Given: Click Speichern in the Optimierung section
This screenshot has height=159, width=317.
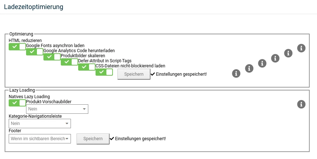Looking at the screenshot, I should click(x=134, y=74).
